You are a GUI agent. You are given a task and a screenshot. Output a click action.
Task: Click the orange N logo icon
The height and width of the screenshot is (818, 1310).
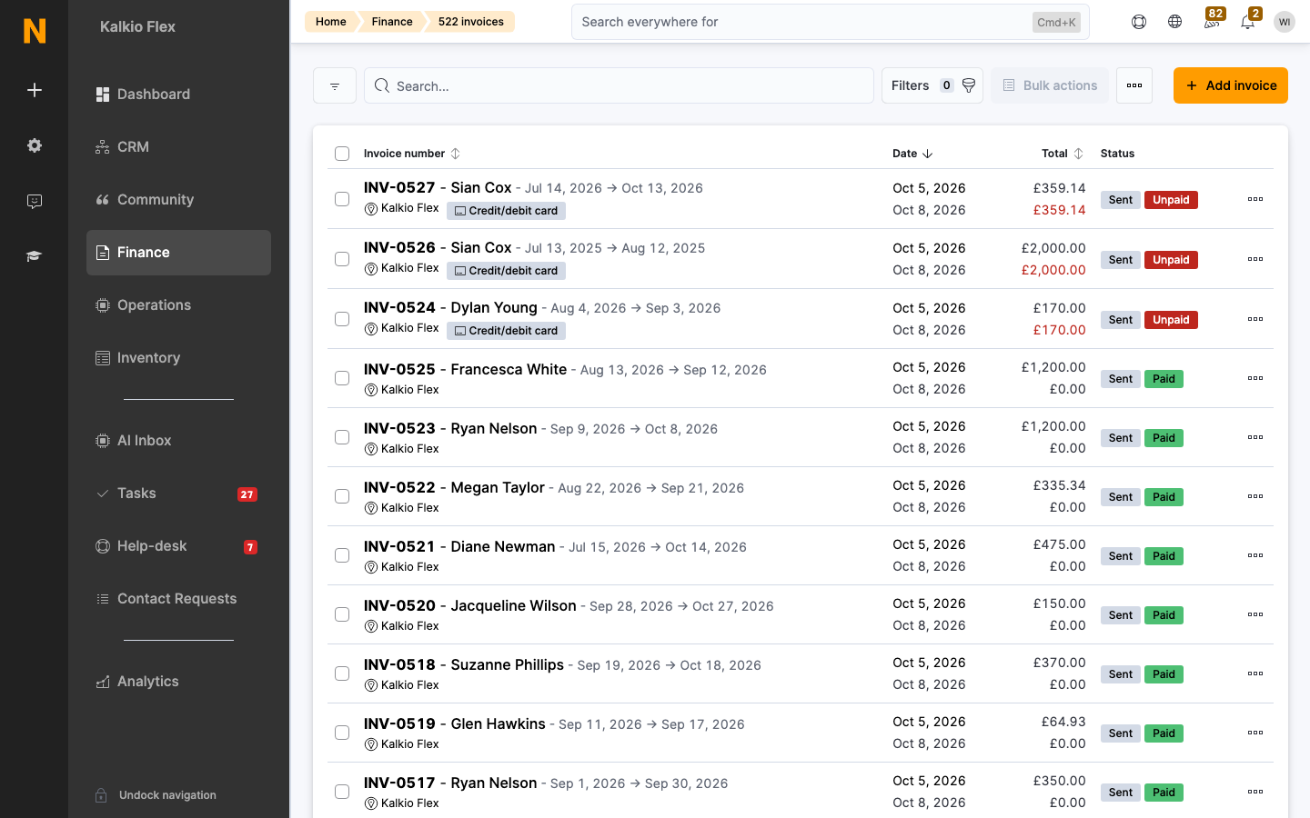click(x=35, y=31)
